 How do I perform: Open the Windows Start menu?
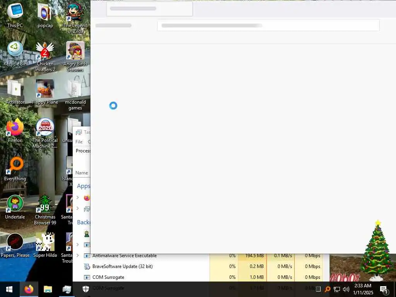(9, 289)
